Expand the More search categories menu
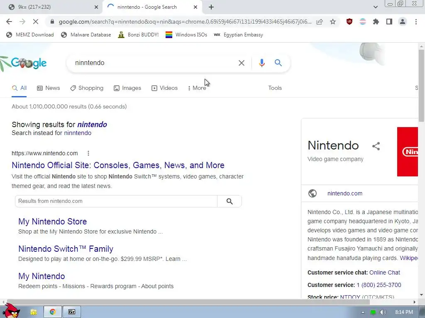The width and height of the screenshot is (425, 318). pyautogui.click(x=197, y=88)
